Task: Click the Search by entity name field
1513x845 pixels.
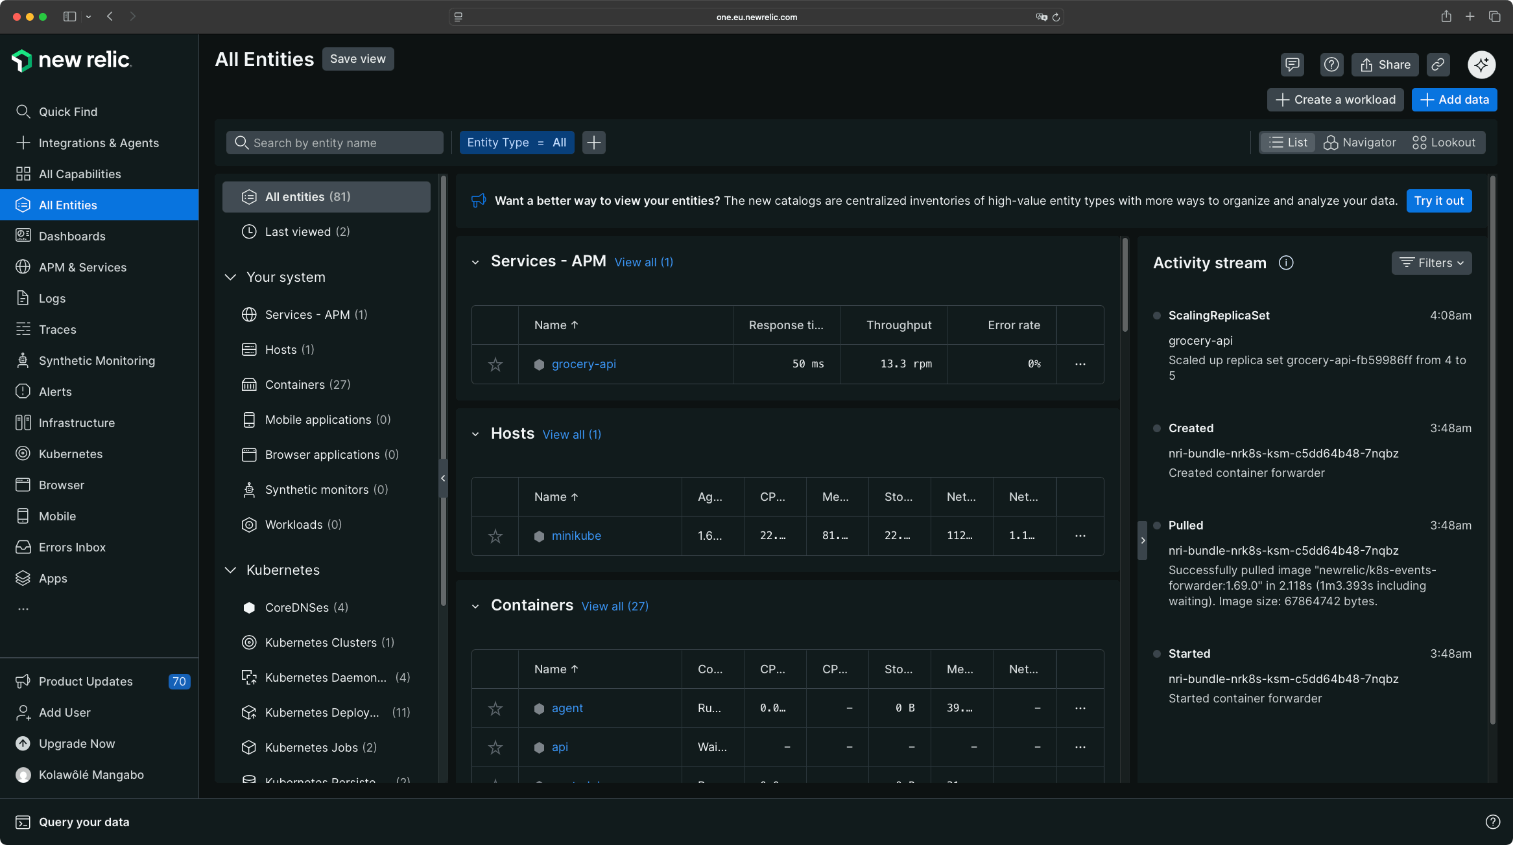Action: [335, 142]
